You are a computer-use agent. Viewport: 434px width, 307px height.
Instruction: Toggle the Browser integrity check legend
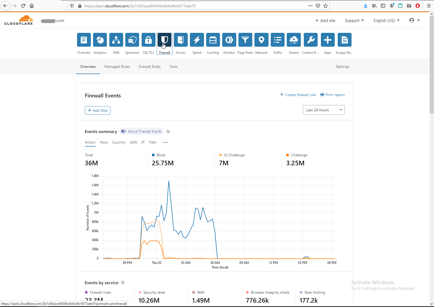click(268, 292)
